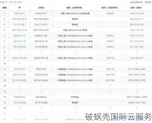This screenshot has width=152, height=123.
Task: Open the 202.97.50.154 IP link
Action: point(19,58)
